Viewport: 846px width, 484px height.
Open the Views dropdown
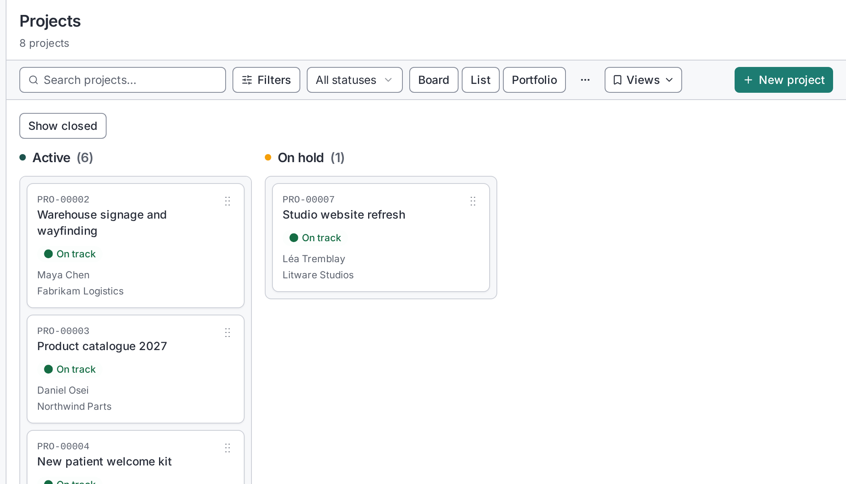(x=643, y=80)
